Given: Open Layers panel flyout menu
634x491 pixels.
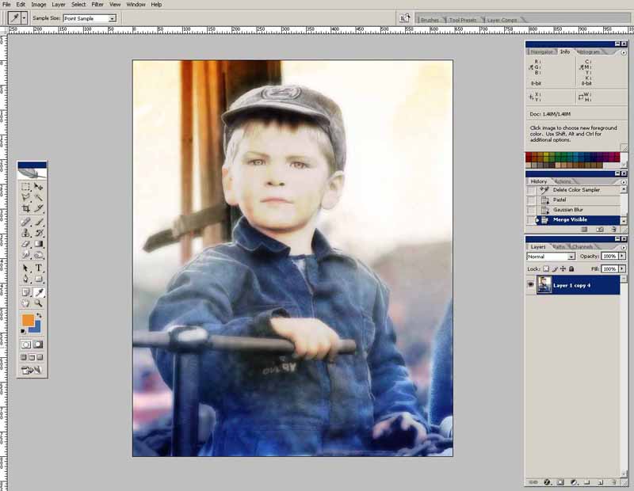Looking at the screenshot, I should click(624, 247).
